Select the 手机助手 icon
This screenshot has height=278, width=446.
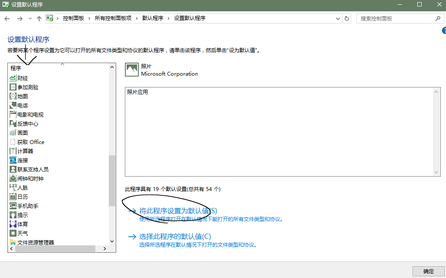[x=13, y=206]
